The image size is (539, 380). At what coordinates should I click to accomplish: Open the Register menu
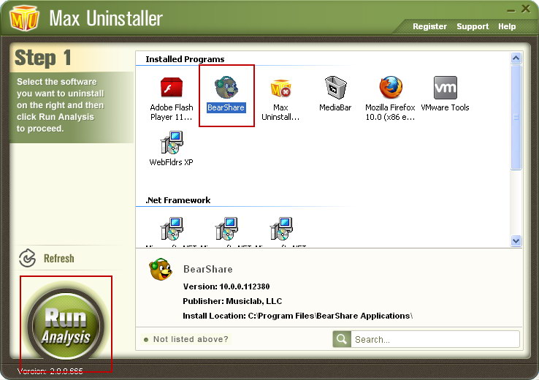tap(429, 26)
